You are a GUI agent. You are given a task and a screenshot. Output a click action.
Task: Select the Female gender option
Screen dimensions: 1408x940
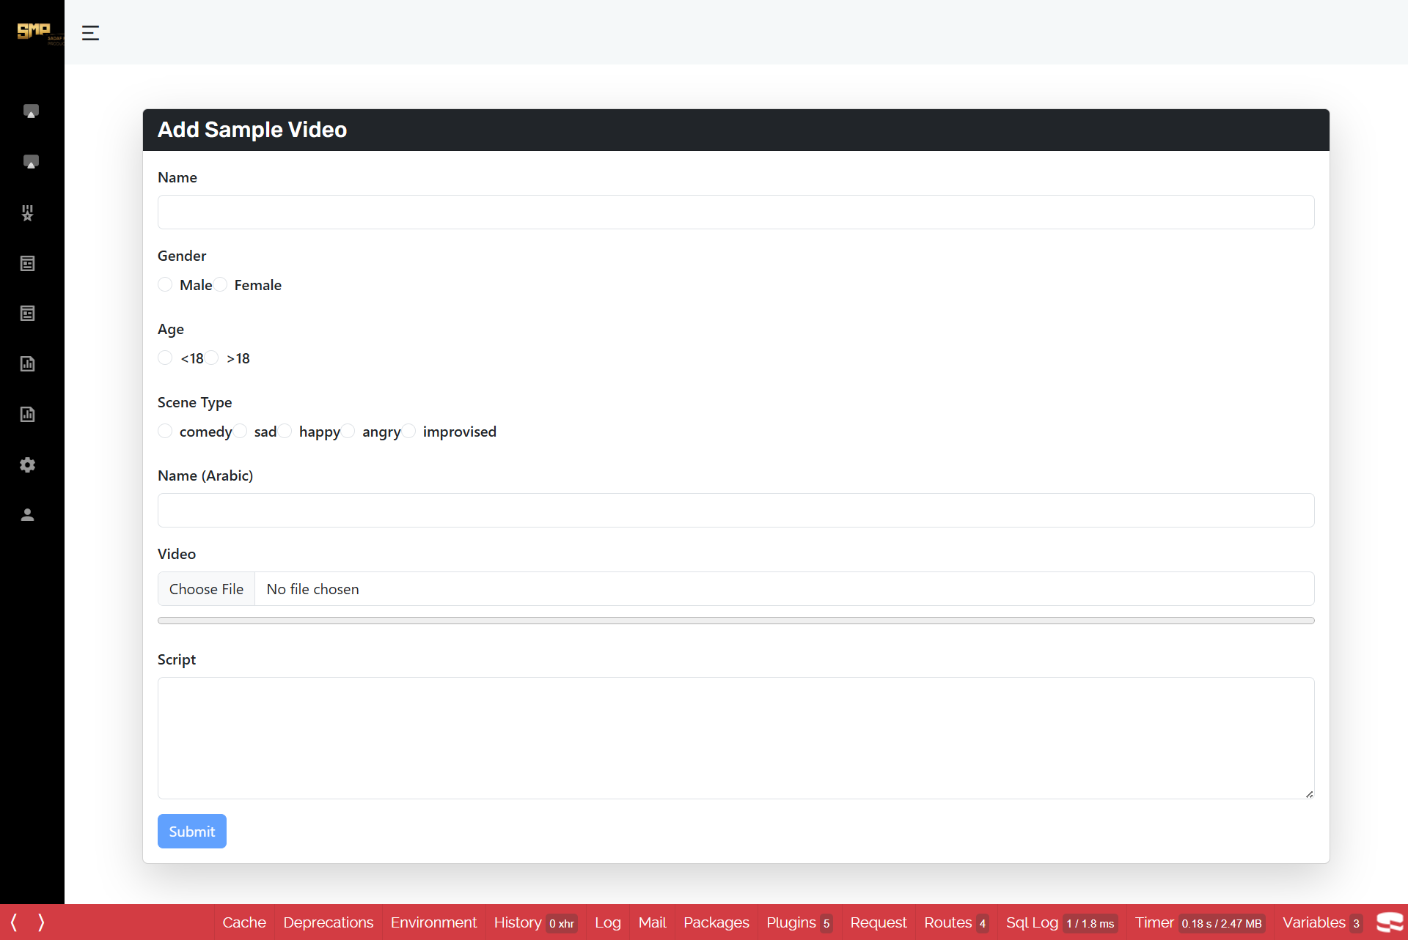220,284
